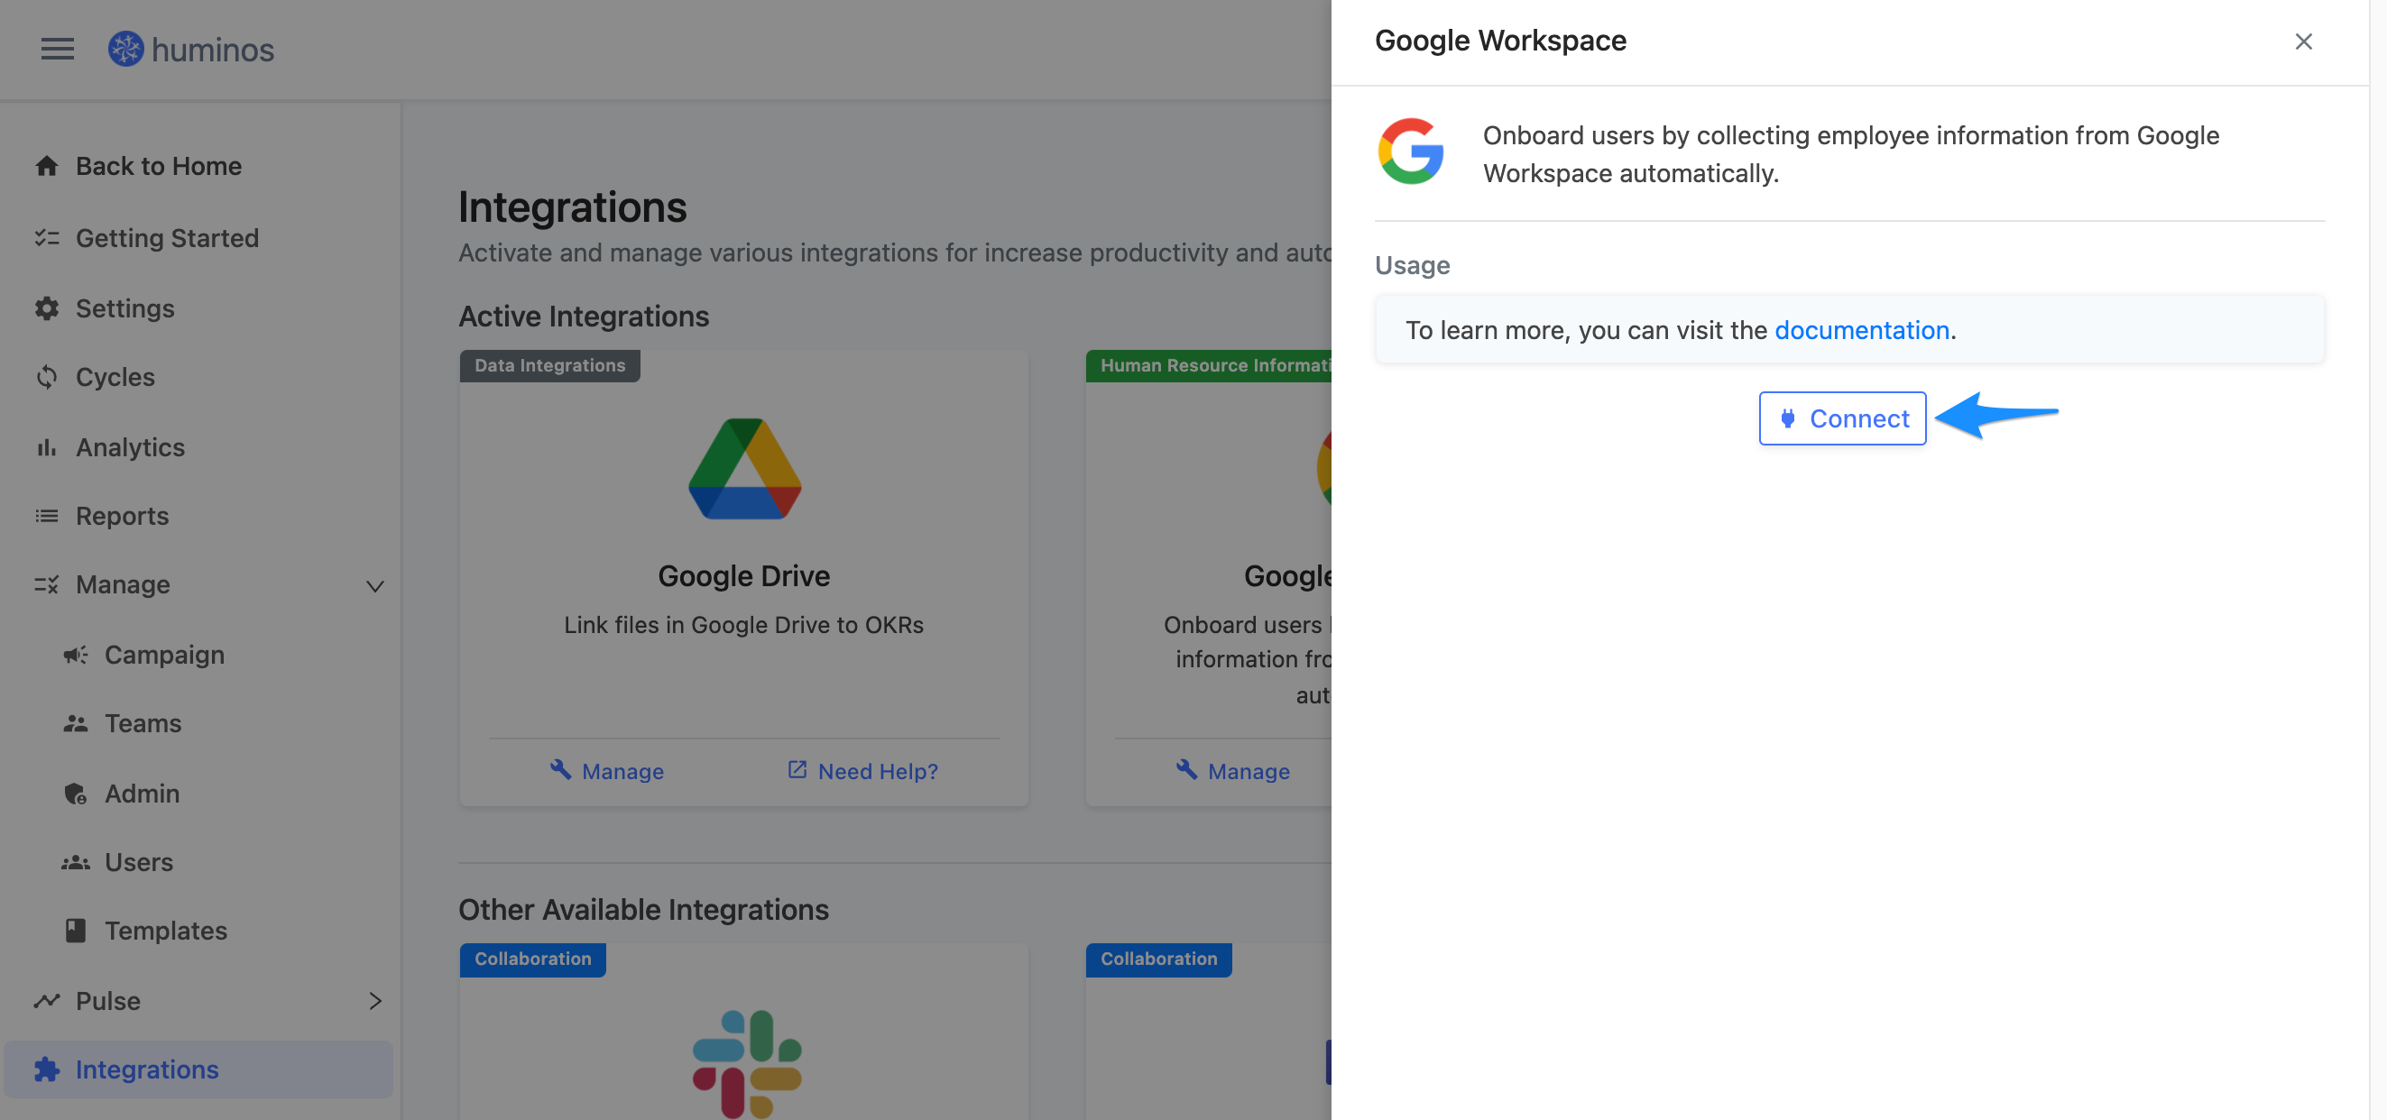Open Integrations in sidebar
Viewport: 2387px width, 1120px height.
coord(198,1069)
